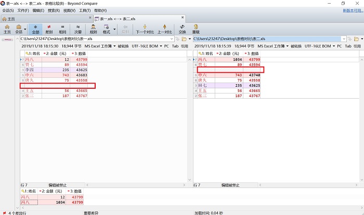Click left pane vertical scrollbar down arrow
This screenshot has height=215, width=364.
click(189, 180)
